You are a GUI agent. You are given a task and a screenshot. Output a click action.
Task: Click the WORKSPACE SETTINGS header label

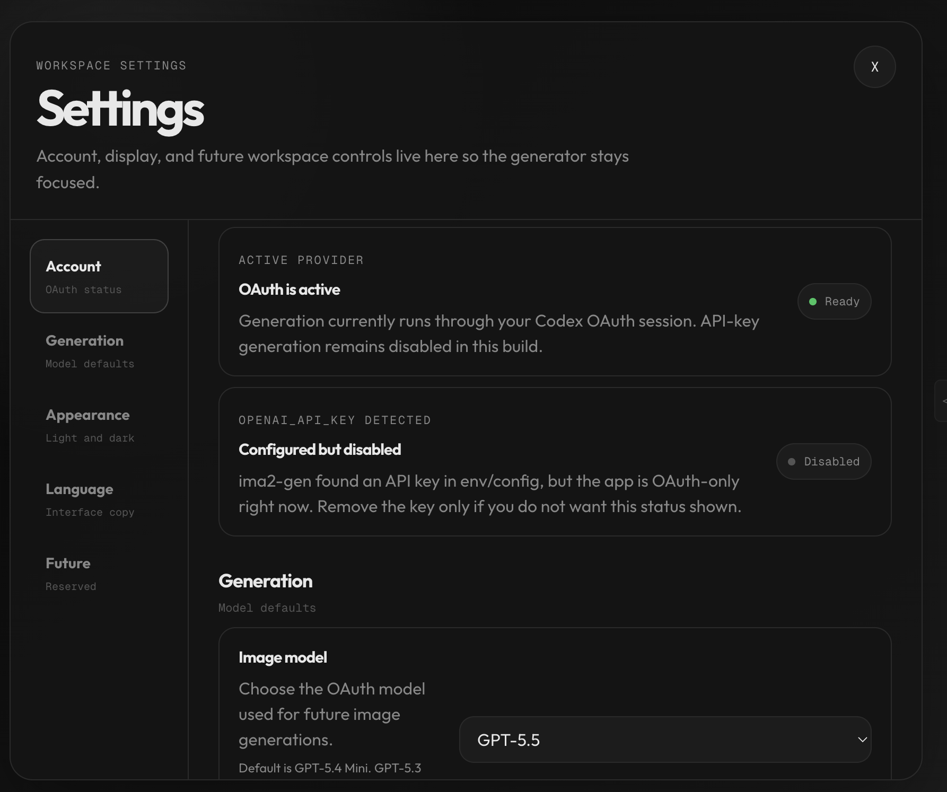click(x=111, y=66)
